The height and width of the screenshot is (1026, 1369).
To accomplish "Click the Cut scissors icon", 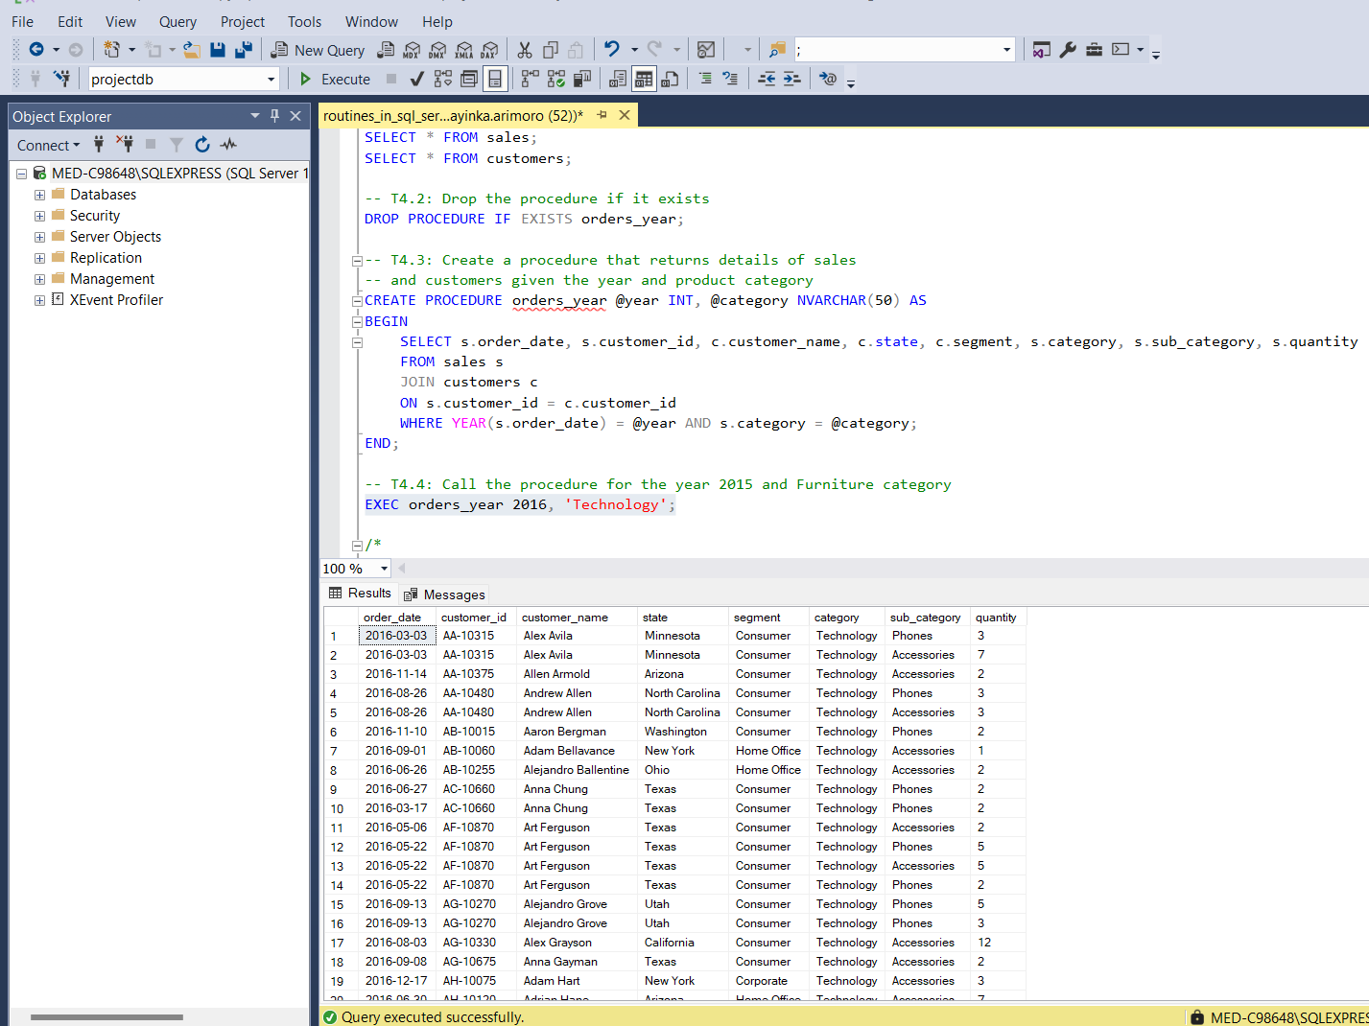I will pyautogui.click(x=525, y=50).
